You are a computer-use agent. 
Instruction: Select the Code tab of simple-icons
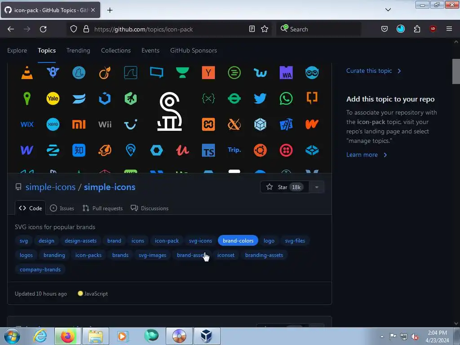pos(30,208)
